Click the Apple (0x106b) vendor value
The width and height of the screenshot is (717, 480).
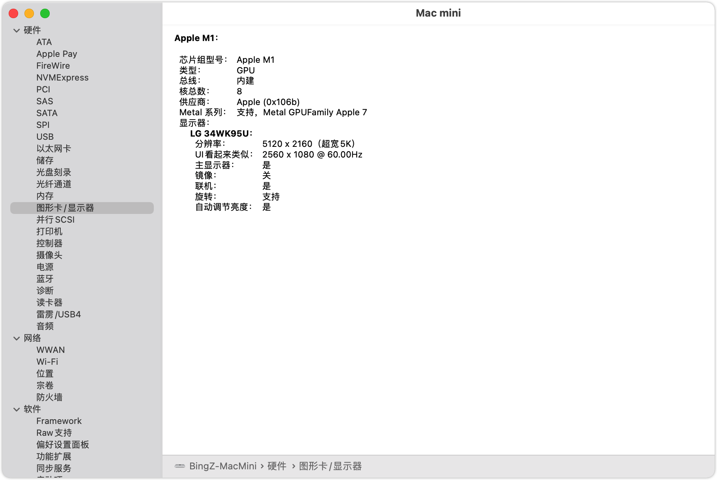(268, 102)
